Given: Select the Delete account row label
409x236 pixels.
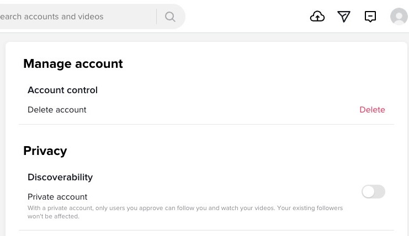Looking at the screenshot, I should coord(57,110).
